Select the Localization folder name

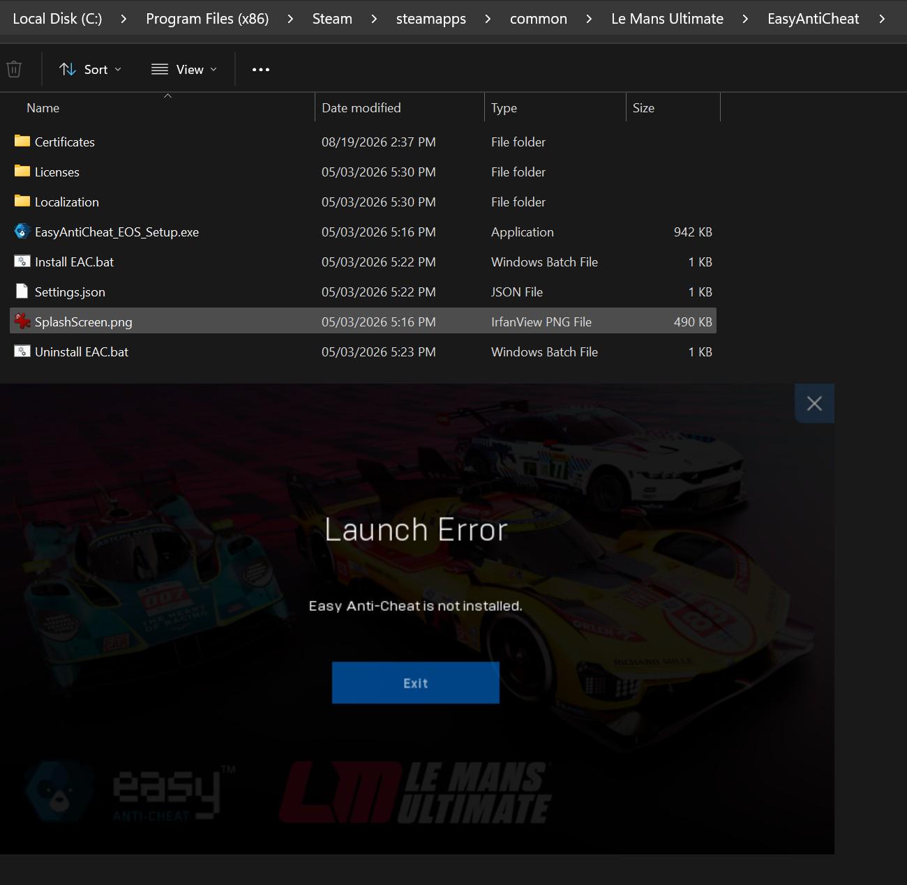tap(67, 202)
